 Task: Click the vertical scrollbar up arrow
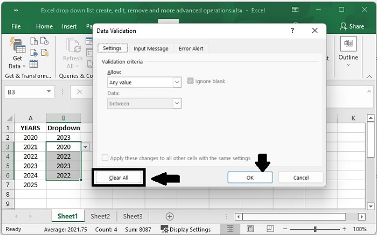point(371,118)
